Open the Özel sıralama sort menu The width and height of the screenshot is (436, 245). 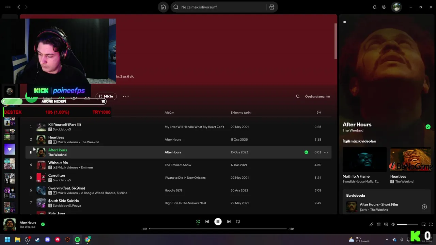317,96
